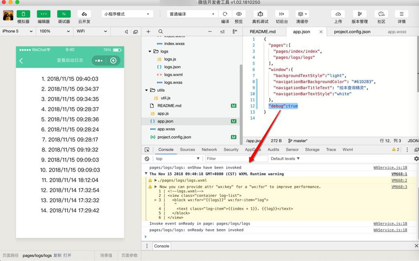Open the top context dropdown
This screenshot has height=261, width=419.
178,158
